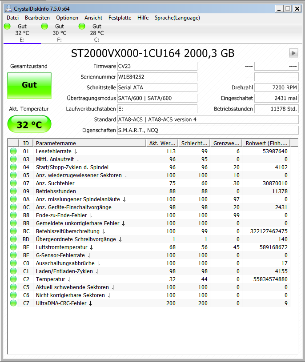
Task: Click the green Gut health status button
Action: pos(29,86)
